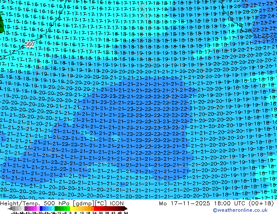Select the '[gdmp]' unit label in the title
277x214 pixels.
point(83,204)
